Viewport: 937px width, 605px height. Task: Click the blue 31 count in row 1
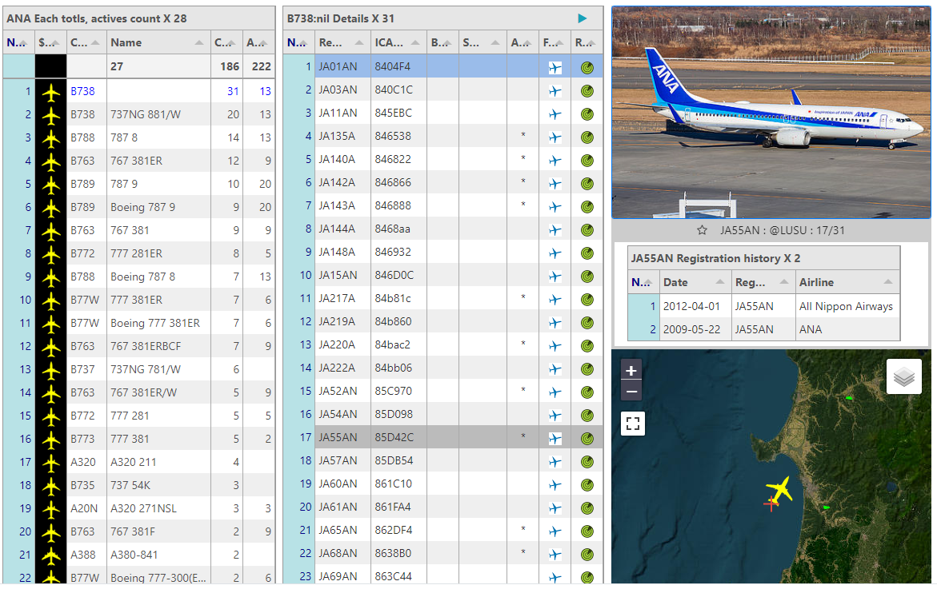tap(233, 91)
